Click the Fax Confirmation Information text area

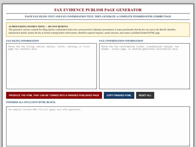[x=144, y=66]
